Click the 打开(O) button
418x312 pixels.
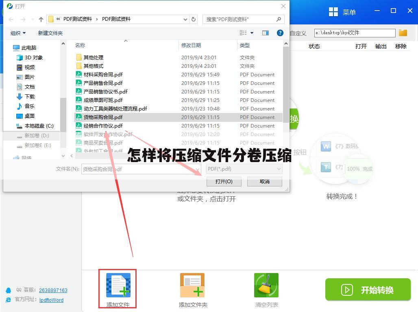click(224, 182)
